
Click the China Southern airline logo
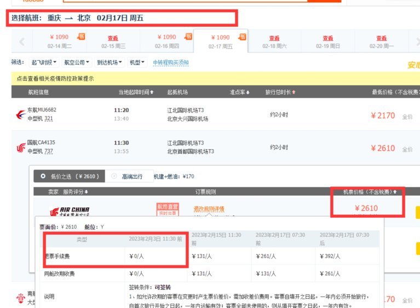pyautogui.click(x=21, y=298)
